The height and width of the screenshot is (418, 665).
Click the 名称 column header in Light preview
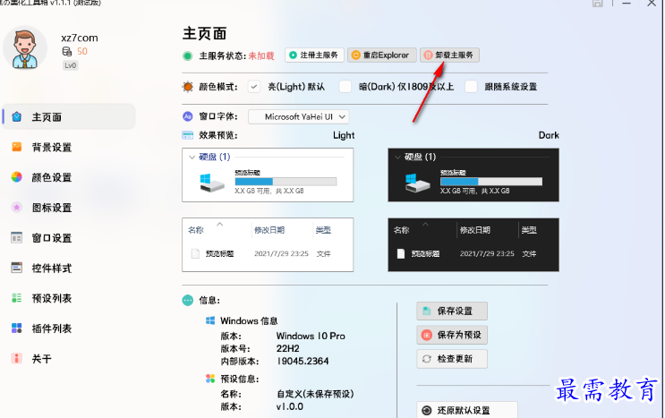(x=195, y=230)
